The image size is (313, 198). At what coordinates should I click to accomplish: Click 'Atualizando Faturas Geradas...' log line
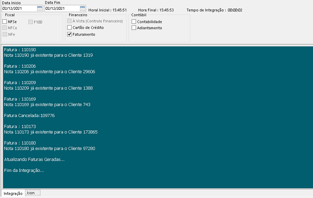(x=34, y=160)
